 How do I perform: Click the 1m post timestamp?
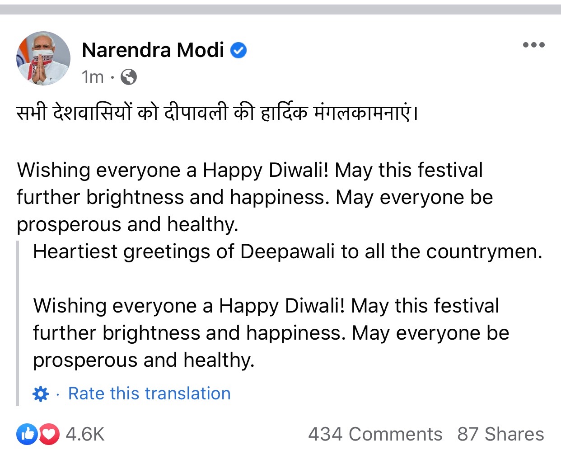[x=93, y=77]
